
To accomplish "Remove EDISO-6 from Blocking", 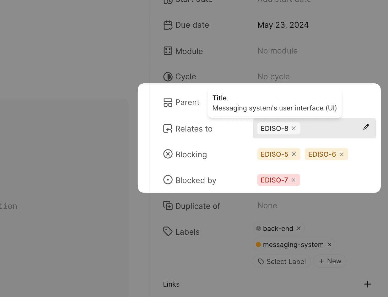I will [x=342, y=154].
